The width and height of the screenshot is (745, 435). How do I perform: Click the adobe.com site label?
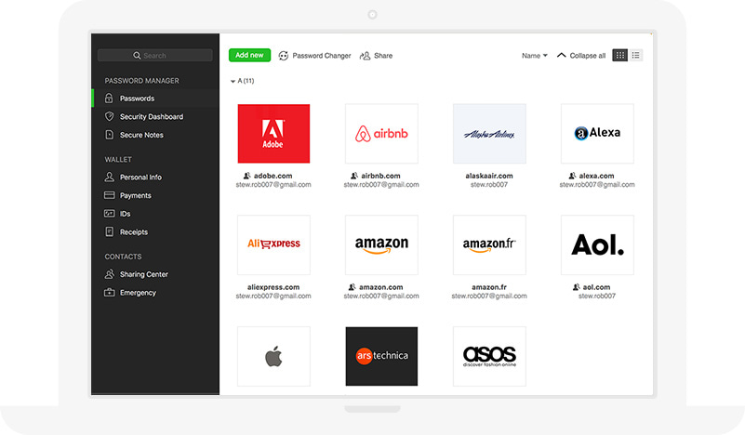(273, 176)
